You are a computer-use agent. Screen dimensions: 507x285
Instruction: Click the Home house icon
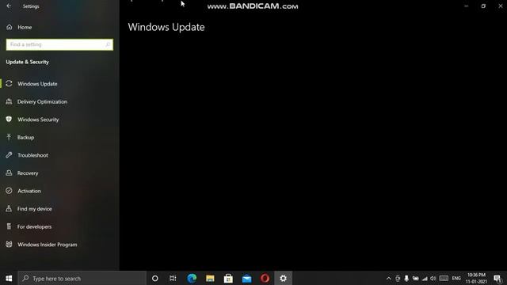(9, 27)
